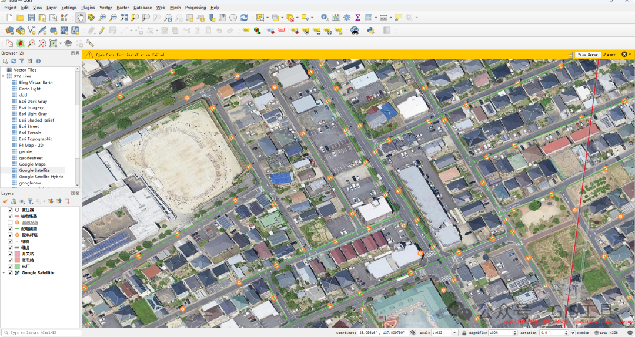Click the 'Type to locate' search field
Screen dimensions: 635x337
[41, 332]
